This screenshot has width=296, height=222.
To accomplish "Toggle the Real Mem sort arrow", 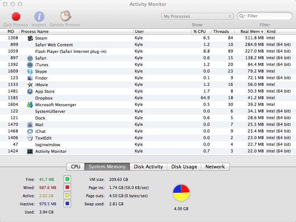I will point(262,32).
